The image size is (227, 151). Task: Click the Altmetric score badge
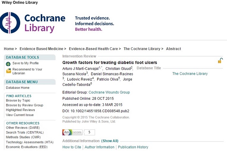(72, 132)
